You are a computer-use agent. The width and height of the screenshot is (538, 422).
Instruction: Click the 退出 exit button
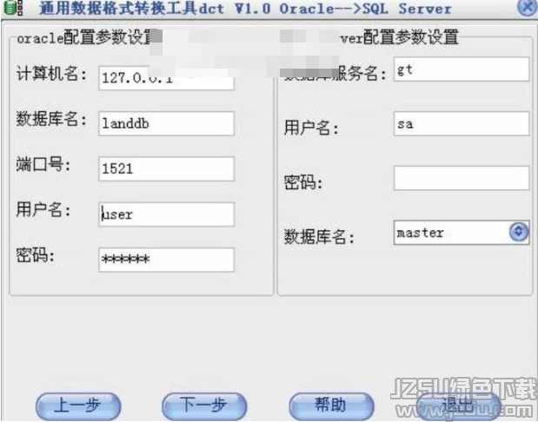pos(458,406)
